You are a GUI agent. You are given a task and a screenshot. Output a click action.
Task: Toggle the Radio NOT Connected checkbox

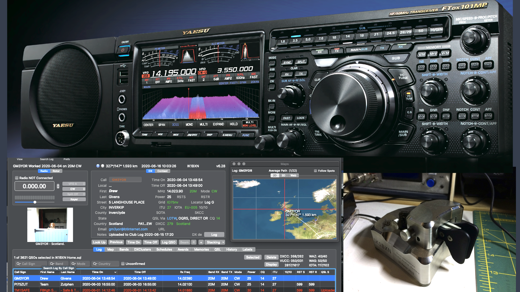click(x=17, y=178)
